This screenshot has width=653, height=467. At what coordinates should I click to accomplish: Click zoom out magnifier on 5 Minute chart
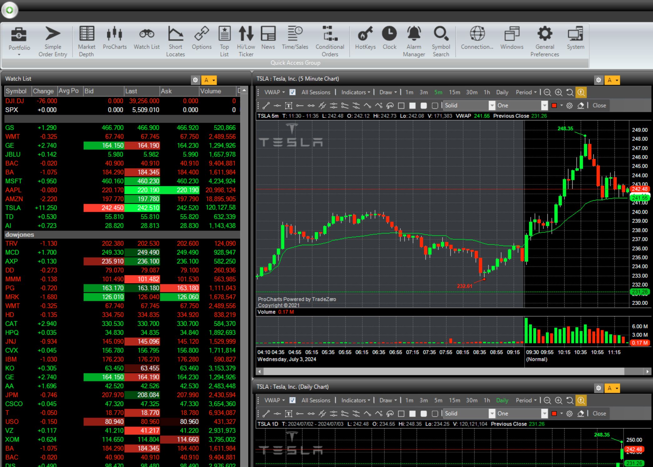(547, 93)
